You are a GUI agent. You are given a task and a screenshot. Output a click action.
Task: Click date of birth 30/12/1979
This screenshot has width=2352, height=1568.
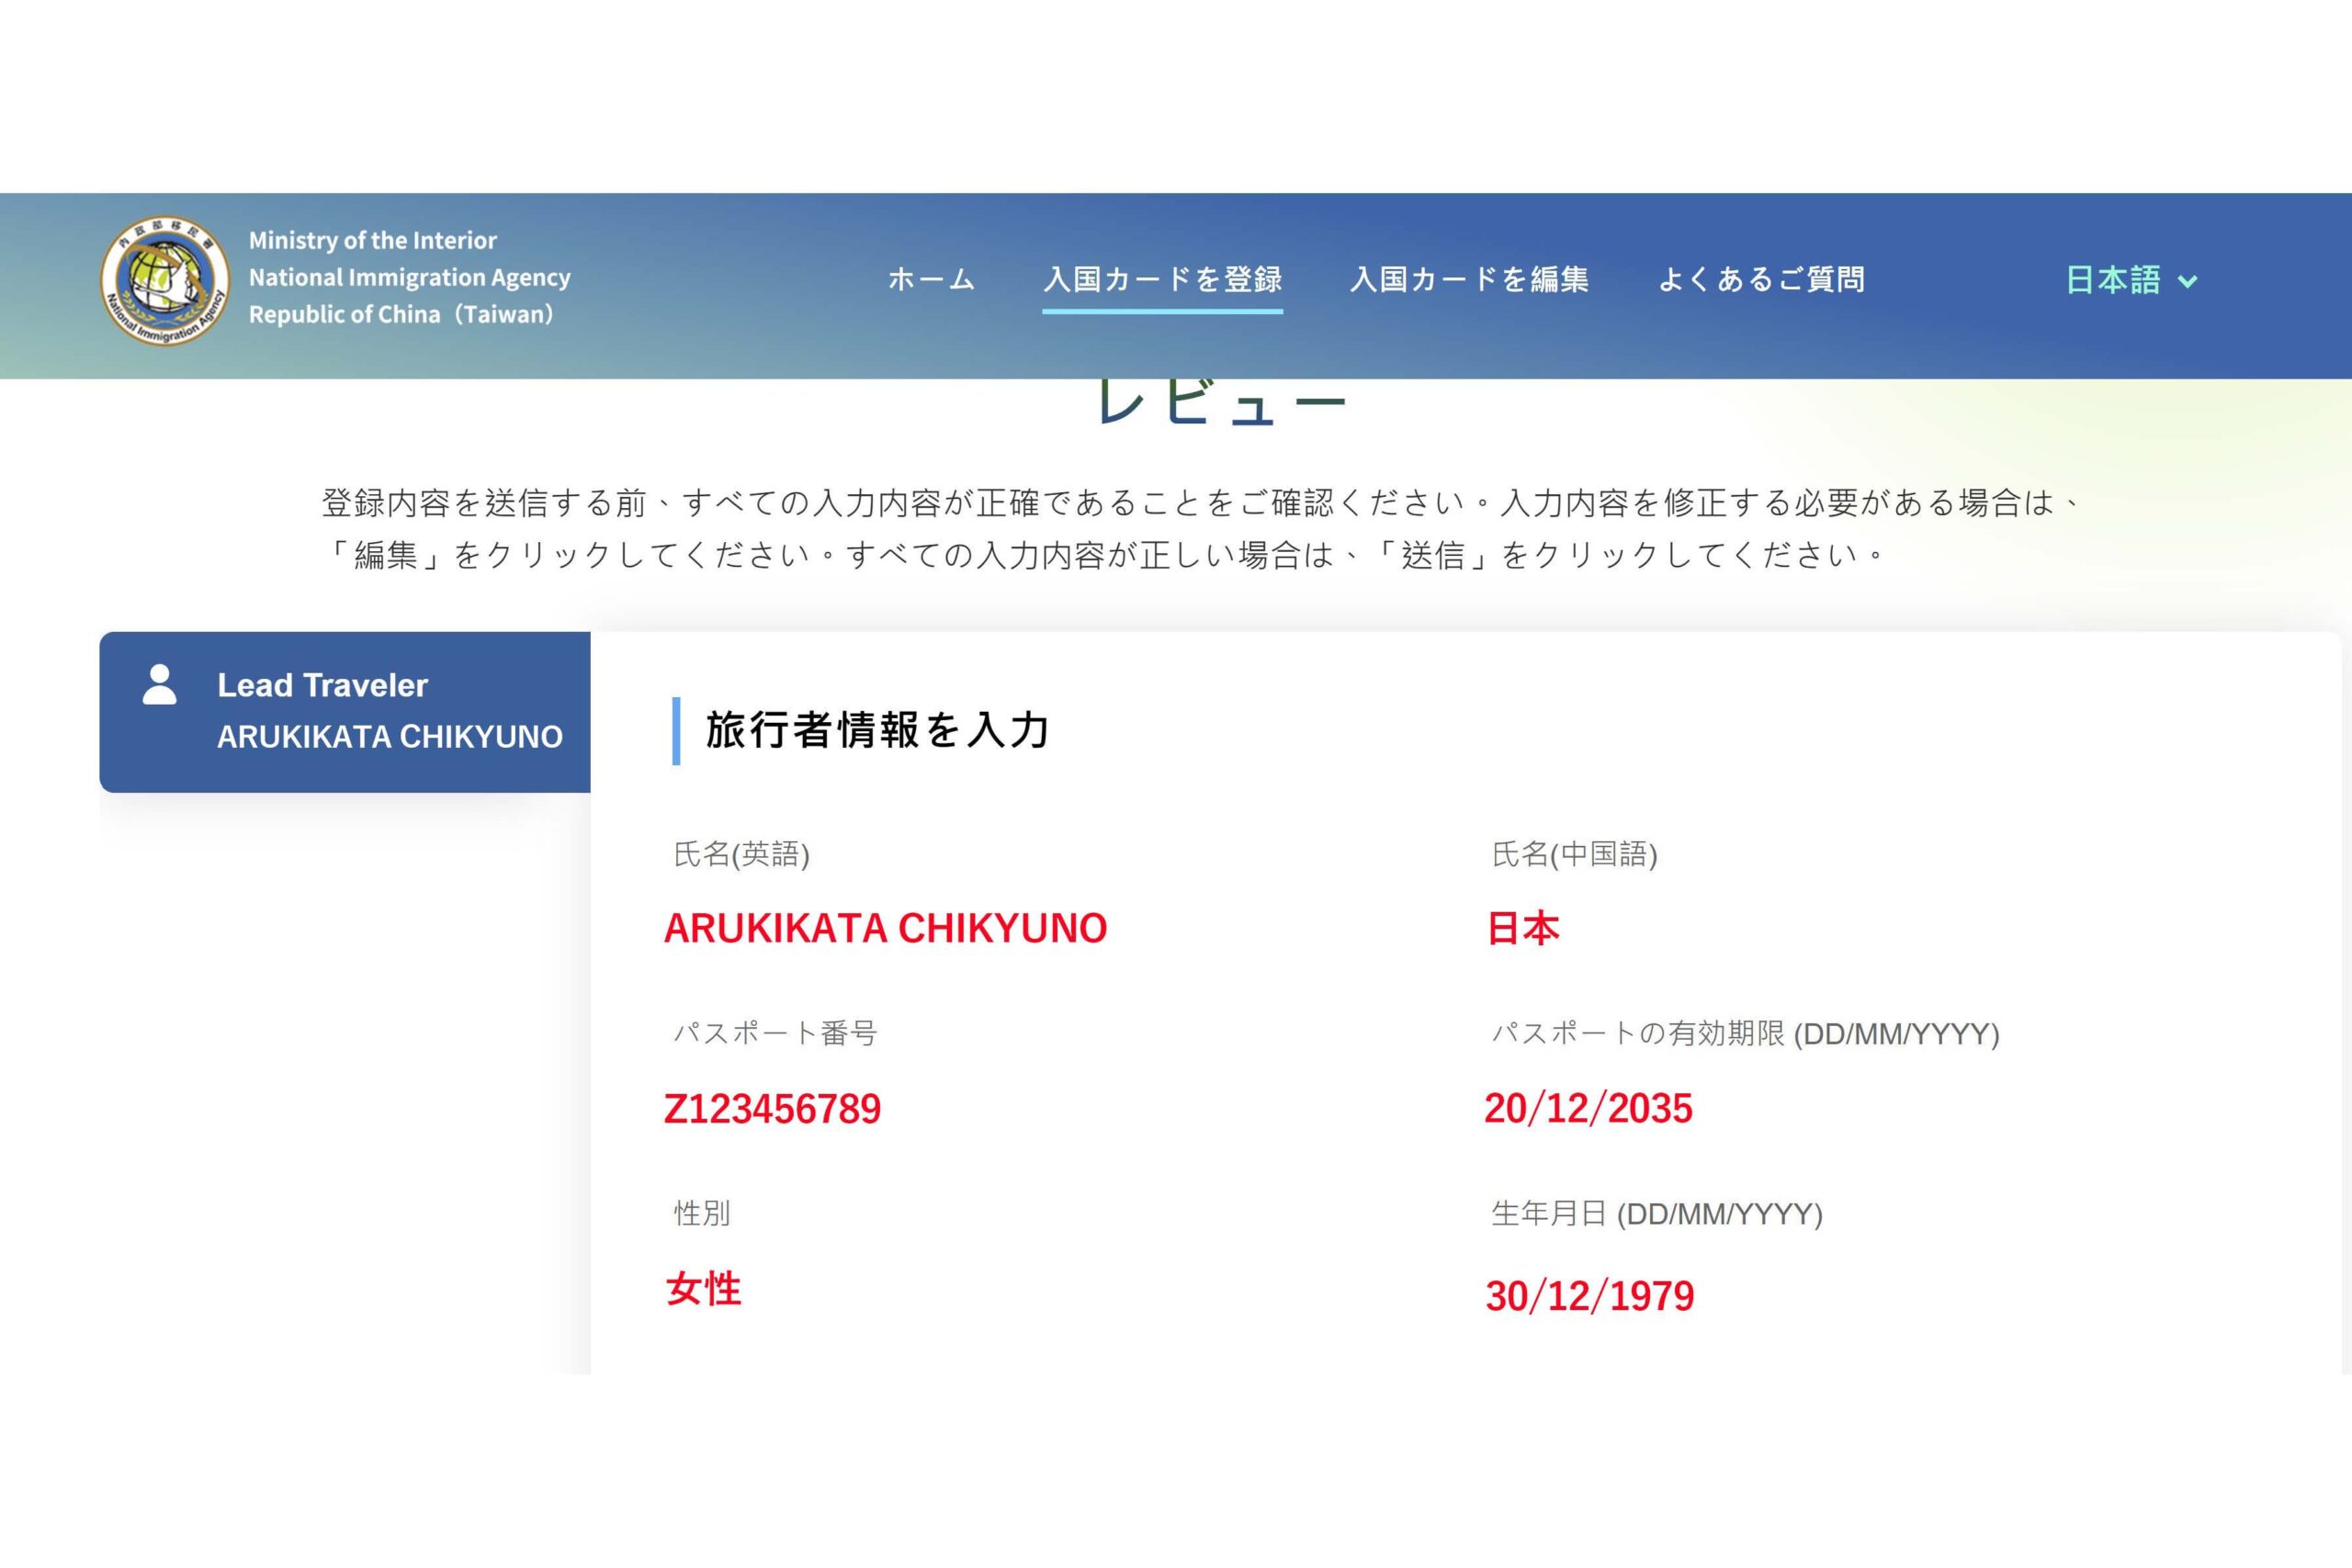(x=1589, y=1296)
